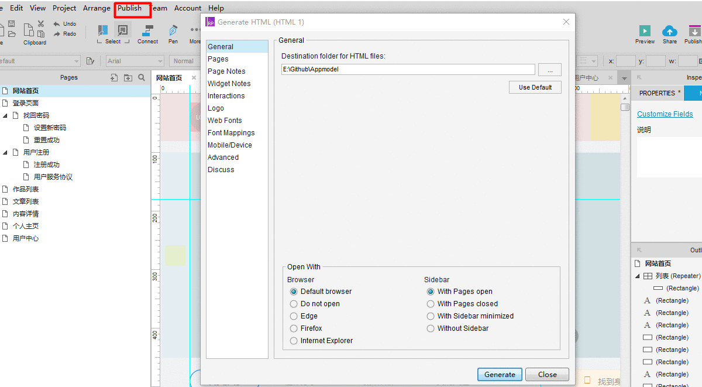702x387 pixels.
Task: Click the dialog's Close button
Action: tap(547, 375)
